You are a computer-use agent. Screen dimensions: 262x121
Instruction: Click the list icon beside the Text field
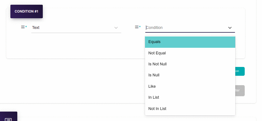pos(23,27)
